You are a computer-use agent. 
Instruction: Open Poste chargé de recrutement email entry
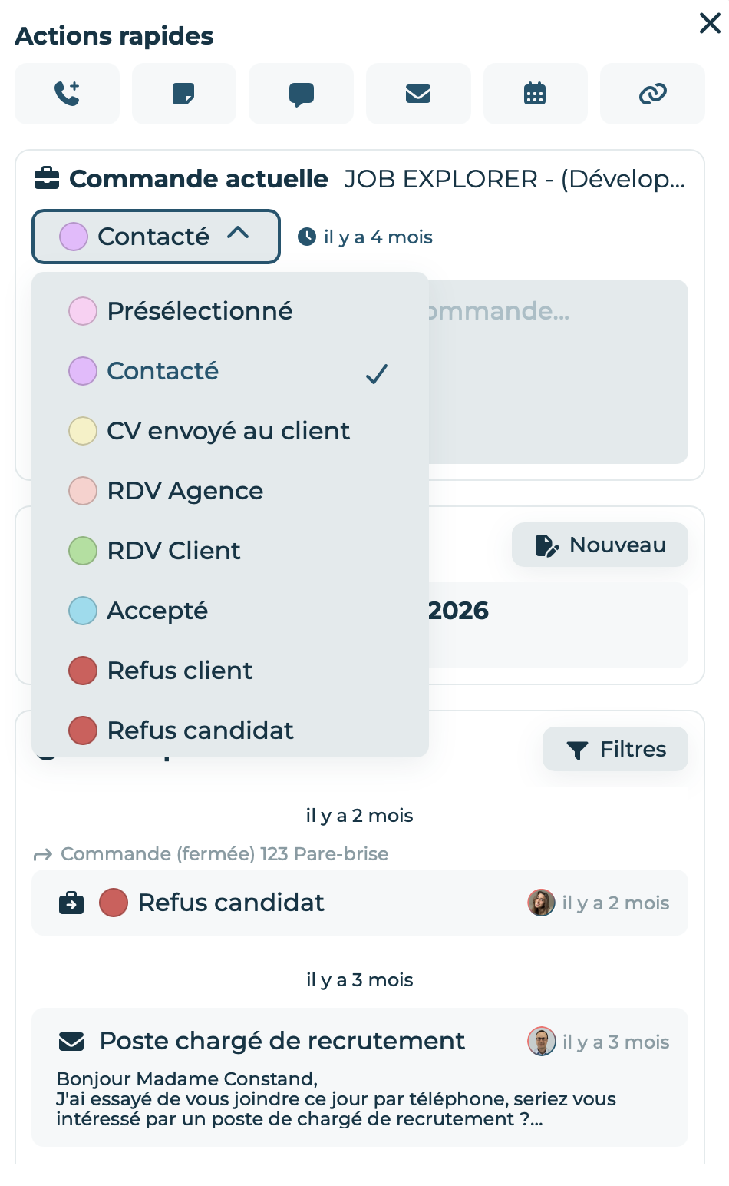tap(360, 1077)
